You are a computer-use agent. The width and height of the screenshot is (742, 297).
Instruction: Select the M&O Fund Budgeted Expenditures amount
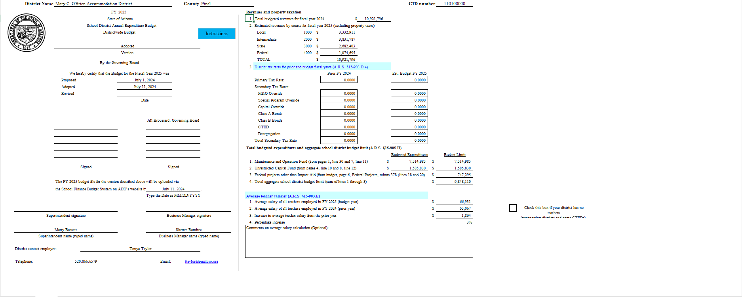click(409, 162)
